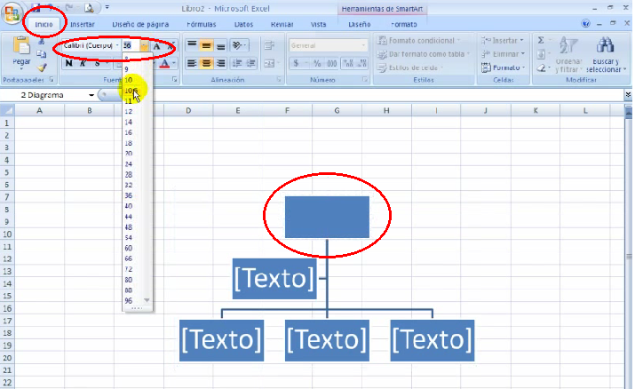Open the SmartArt Diseño tab
635x389 pixels.
[360, 24]
